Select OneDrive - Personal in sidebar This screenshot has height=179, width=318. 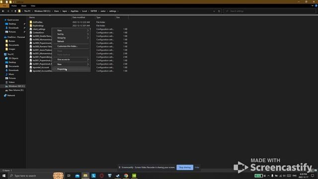16,37
